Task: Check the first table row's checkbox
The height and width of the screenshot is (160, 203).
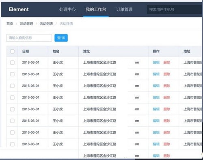Action: pyautogui.click(x=12, y=63)
